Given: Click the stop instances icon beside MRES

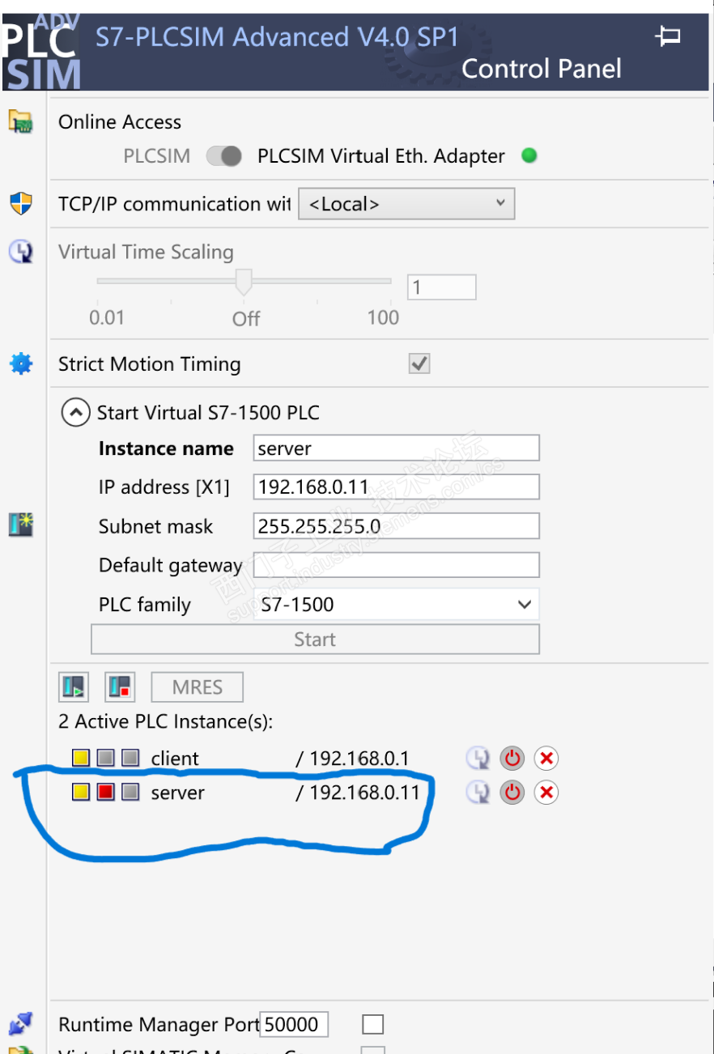Looking at the screenshot, I should (x=120, y=687).
